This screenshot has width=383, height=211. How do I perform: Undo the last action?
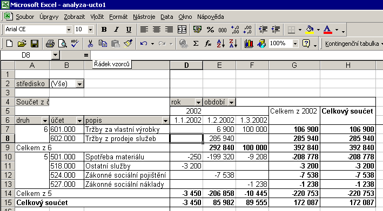(143, 44)
